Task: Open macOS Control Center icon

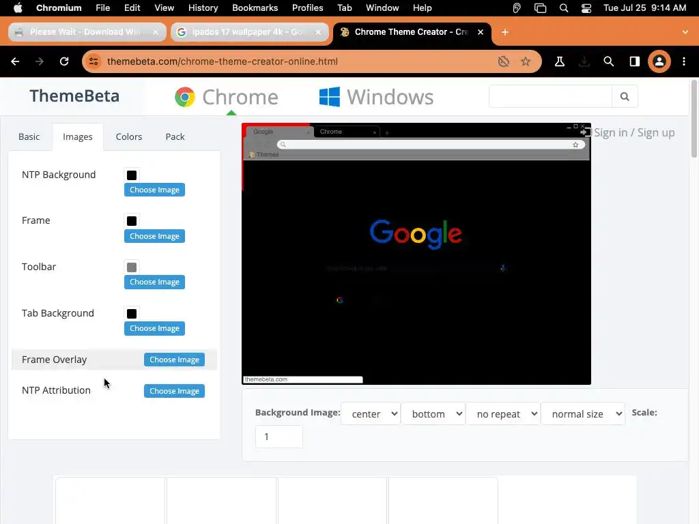Action: [x=586, y=8]
